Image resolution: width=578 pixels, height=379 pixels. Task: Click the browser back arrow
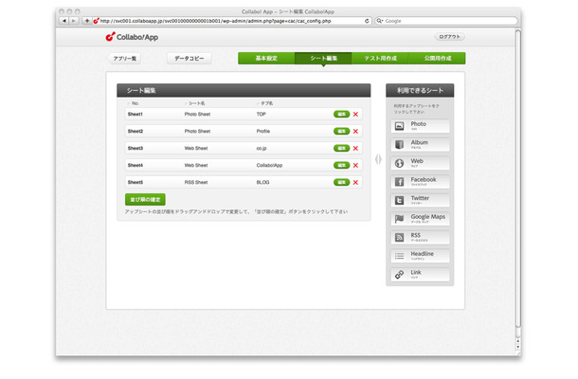(x=64, y=21)
